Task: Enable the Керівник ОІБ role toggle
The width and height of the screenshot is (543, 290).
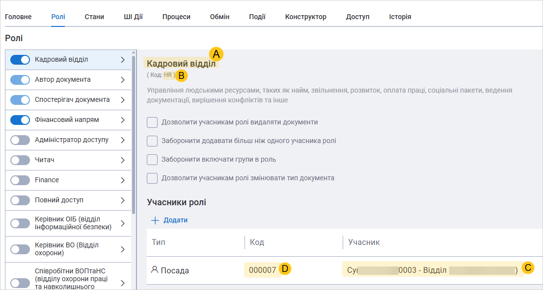Action: coord(20,223)
